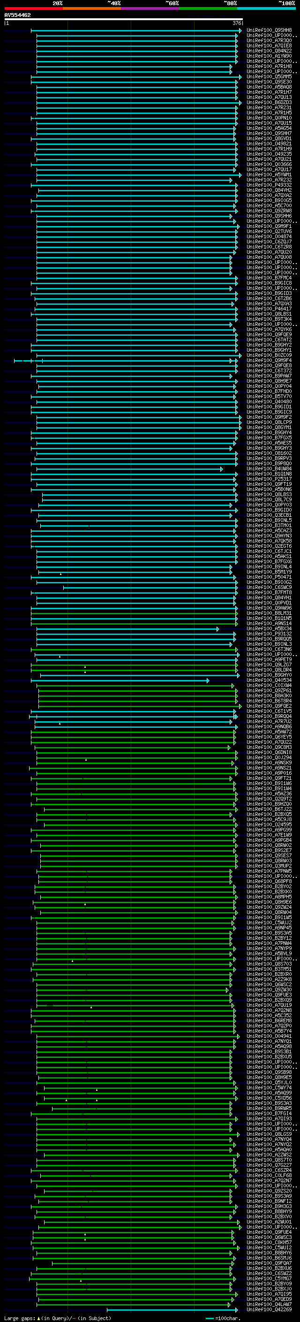300x1322 pixels.
Task: Select the UniRef100_C5WUI2 label
Action: [x=269, y=1248]
